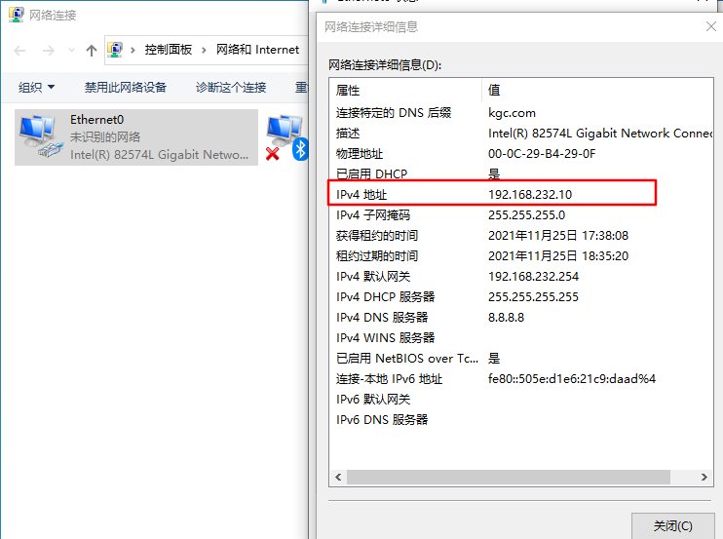Go forward with the right arrow
Image resolution: width=723 pixels, height=539 pixels.
pos(49,51)
